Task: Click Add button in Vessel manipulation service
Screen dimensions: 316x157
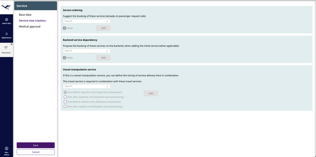Action: pos(151,93)
